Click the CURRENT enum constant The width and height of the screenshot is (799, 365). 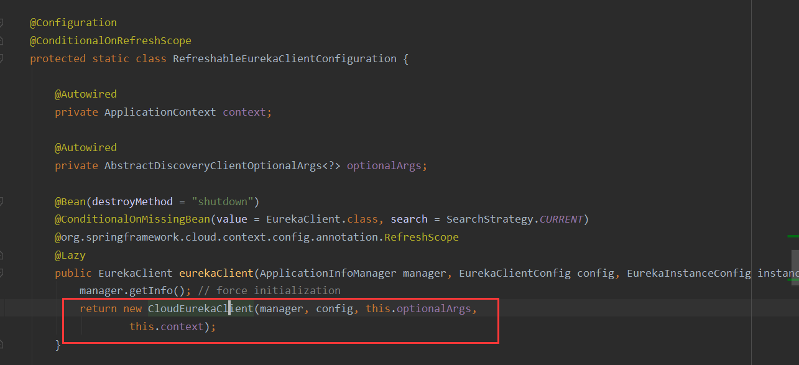click(x=561, y=219)
